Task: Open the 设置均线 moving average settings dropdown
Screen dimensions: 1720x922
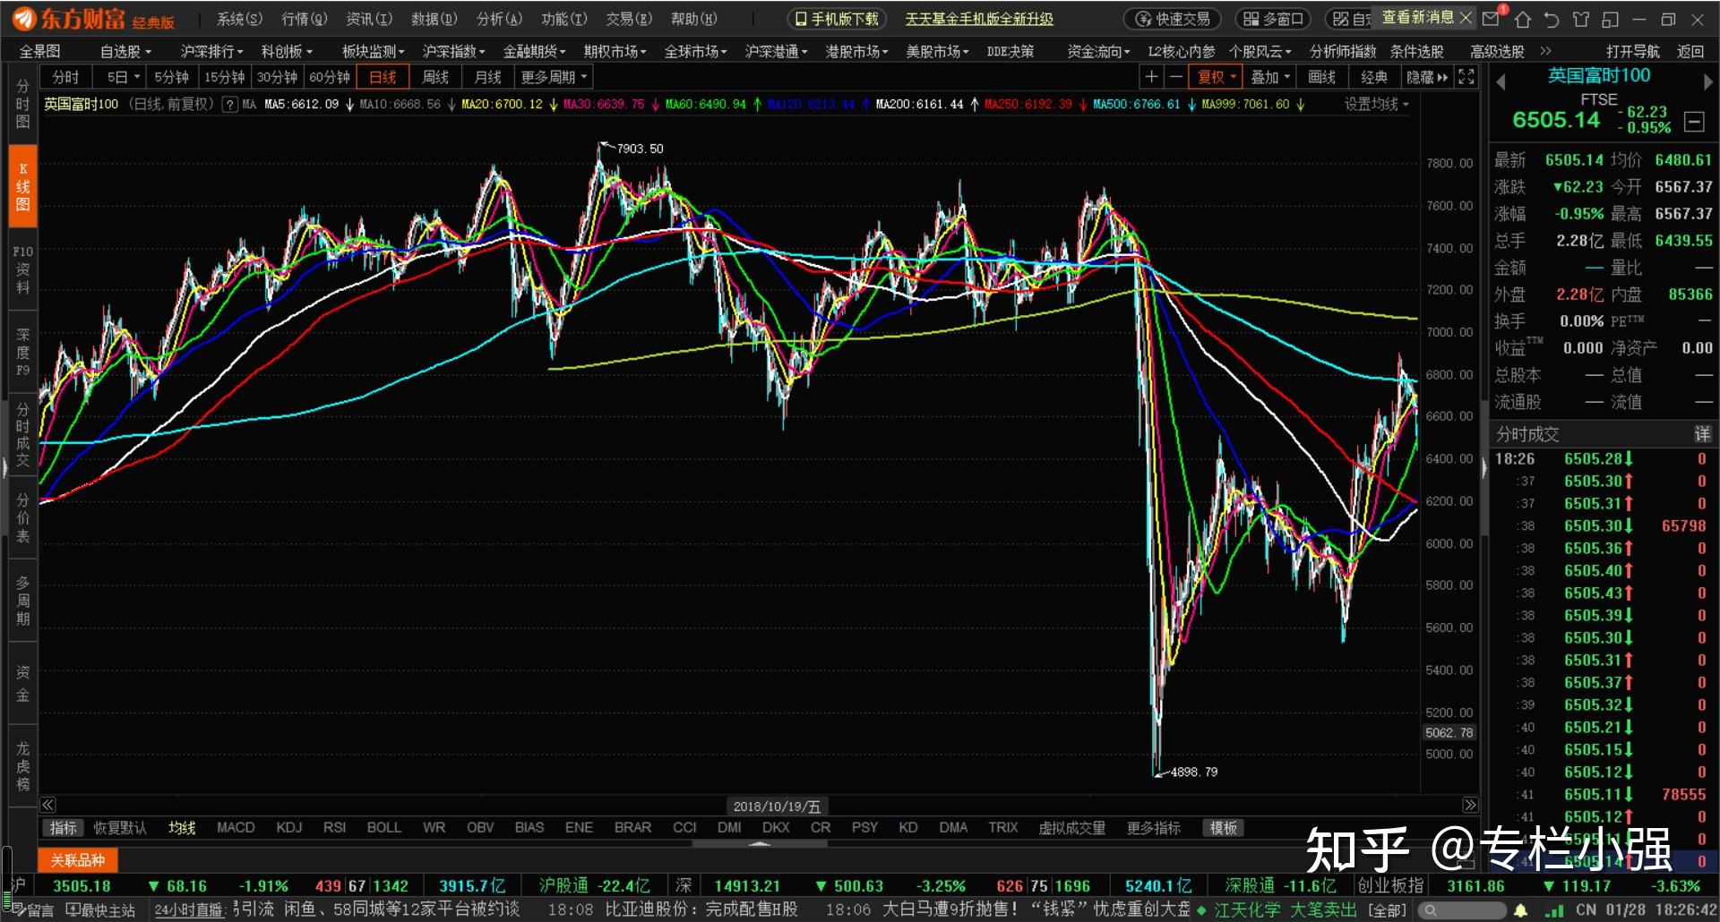Action: coord(1376,105)
